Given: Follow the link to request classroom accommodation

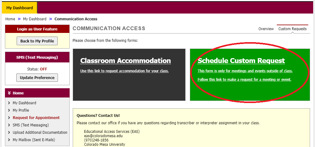Looking at the screenshot, I should [124, 71].
